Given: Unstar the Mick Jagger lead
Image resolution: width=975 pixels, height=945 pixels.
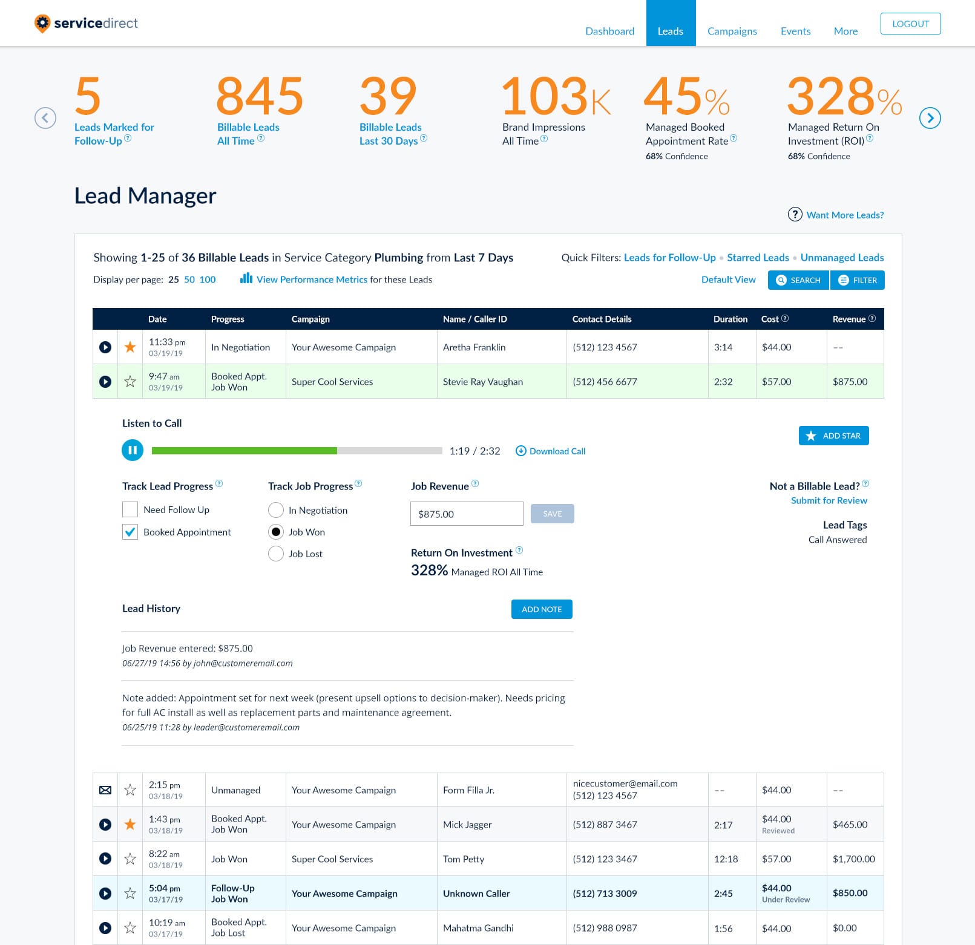Looking at the screenshot, I should pyautogui.click(x=130, y=825).
